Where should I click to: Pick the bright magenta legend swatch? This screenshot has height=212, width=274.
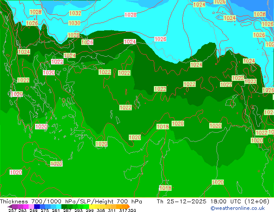26,206
